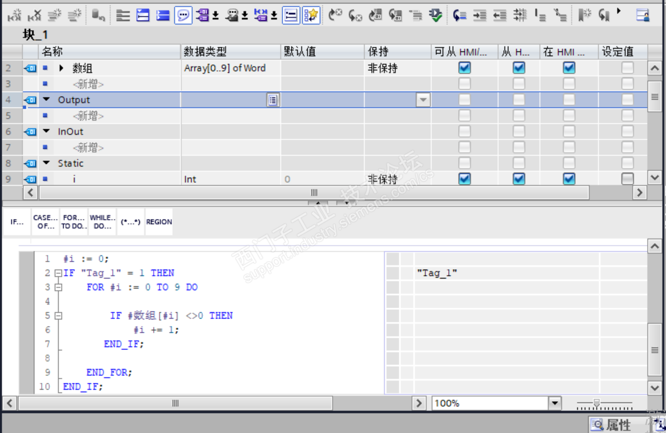Click the 数据类型 column header
Screen dimensions: 666x433
pyautogui.click(x=231, y=52)
